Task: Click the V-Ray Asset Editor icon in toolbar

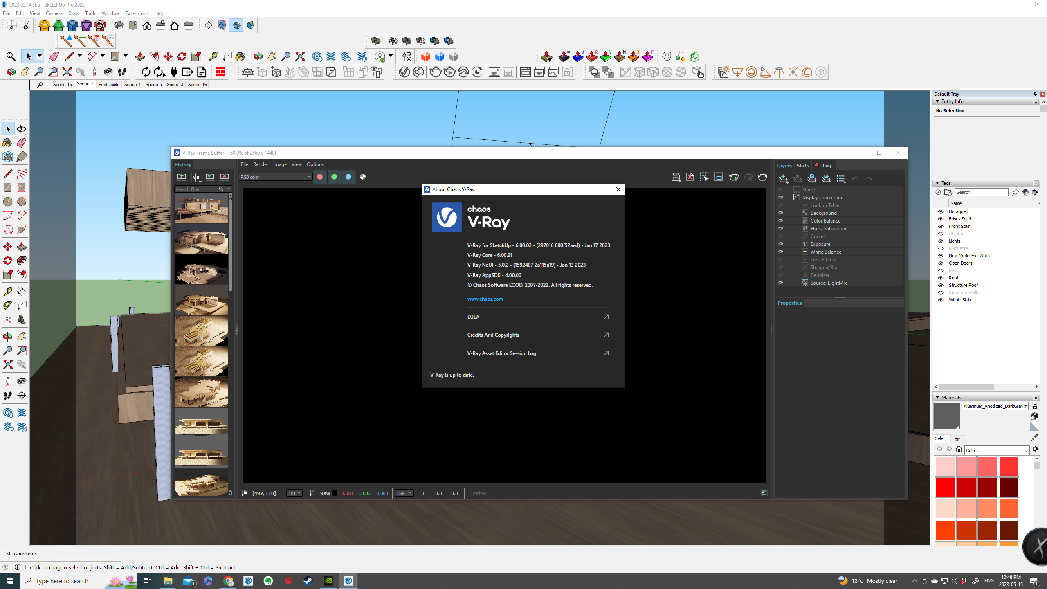Action: click(404, 72)
